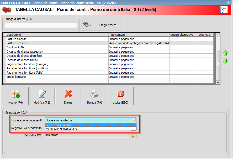Image resolution: width=233 pixels, height=159 pixels.
Task: Move row up with green arrow
Action: pos(225,53)
